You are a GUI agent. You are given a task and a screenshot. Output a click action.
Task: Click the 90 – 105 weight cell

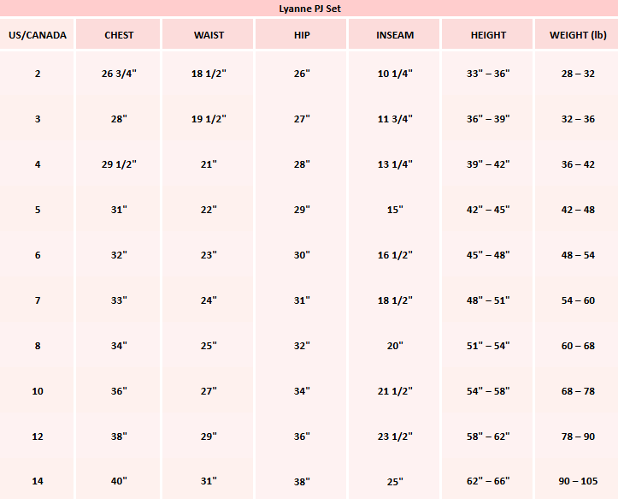pos(578,481)
